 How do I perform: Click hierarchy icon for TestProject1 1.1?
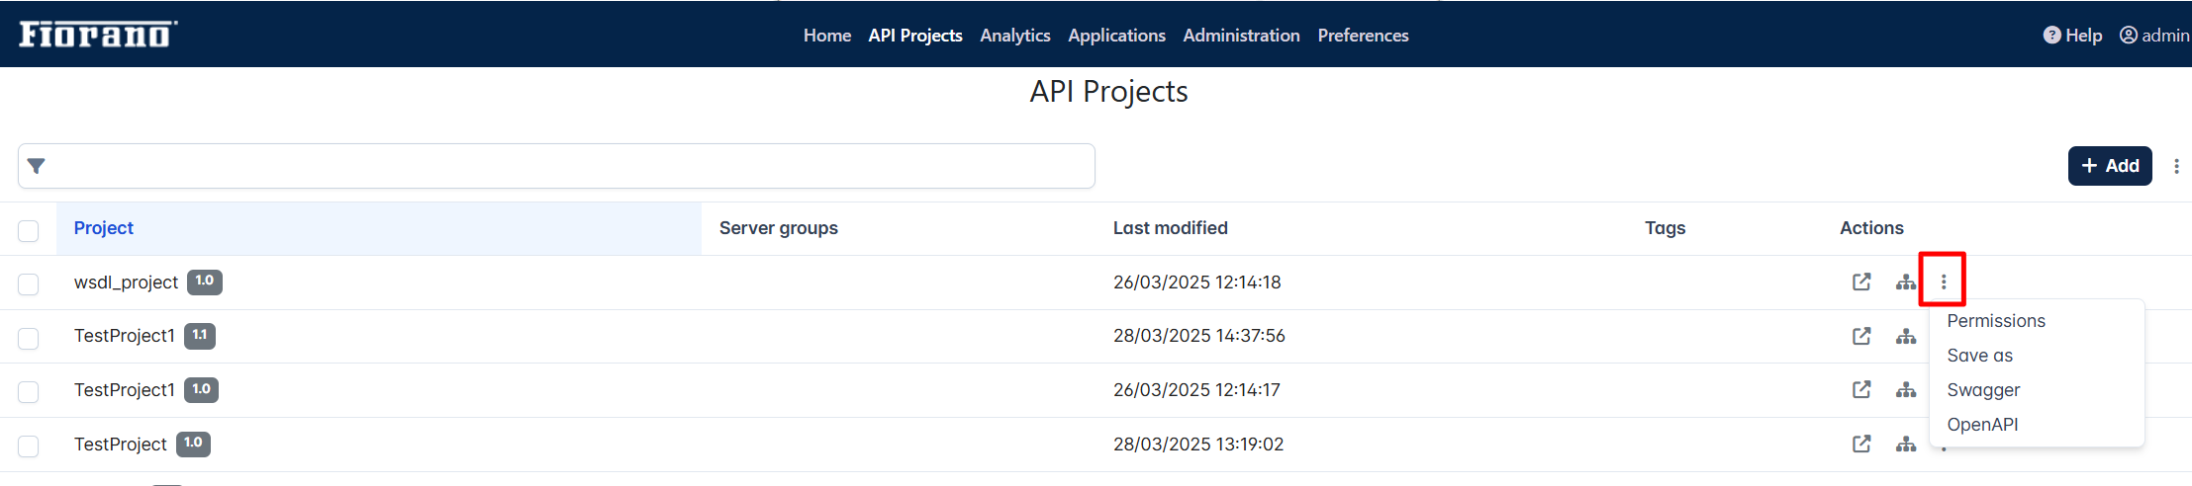(1906, 336)
